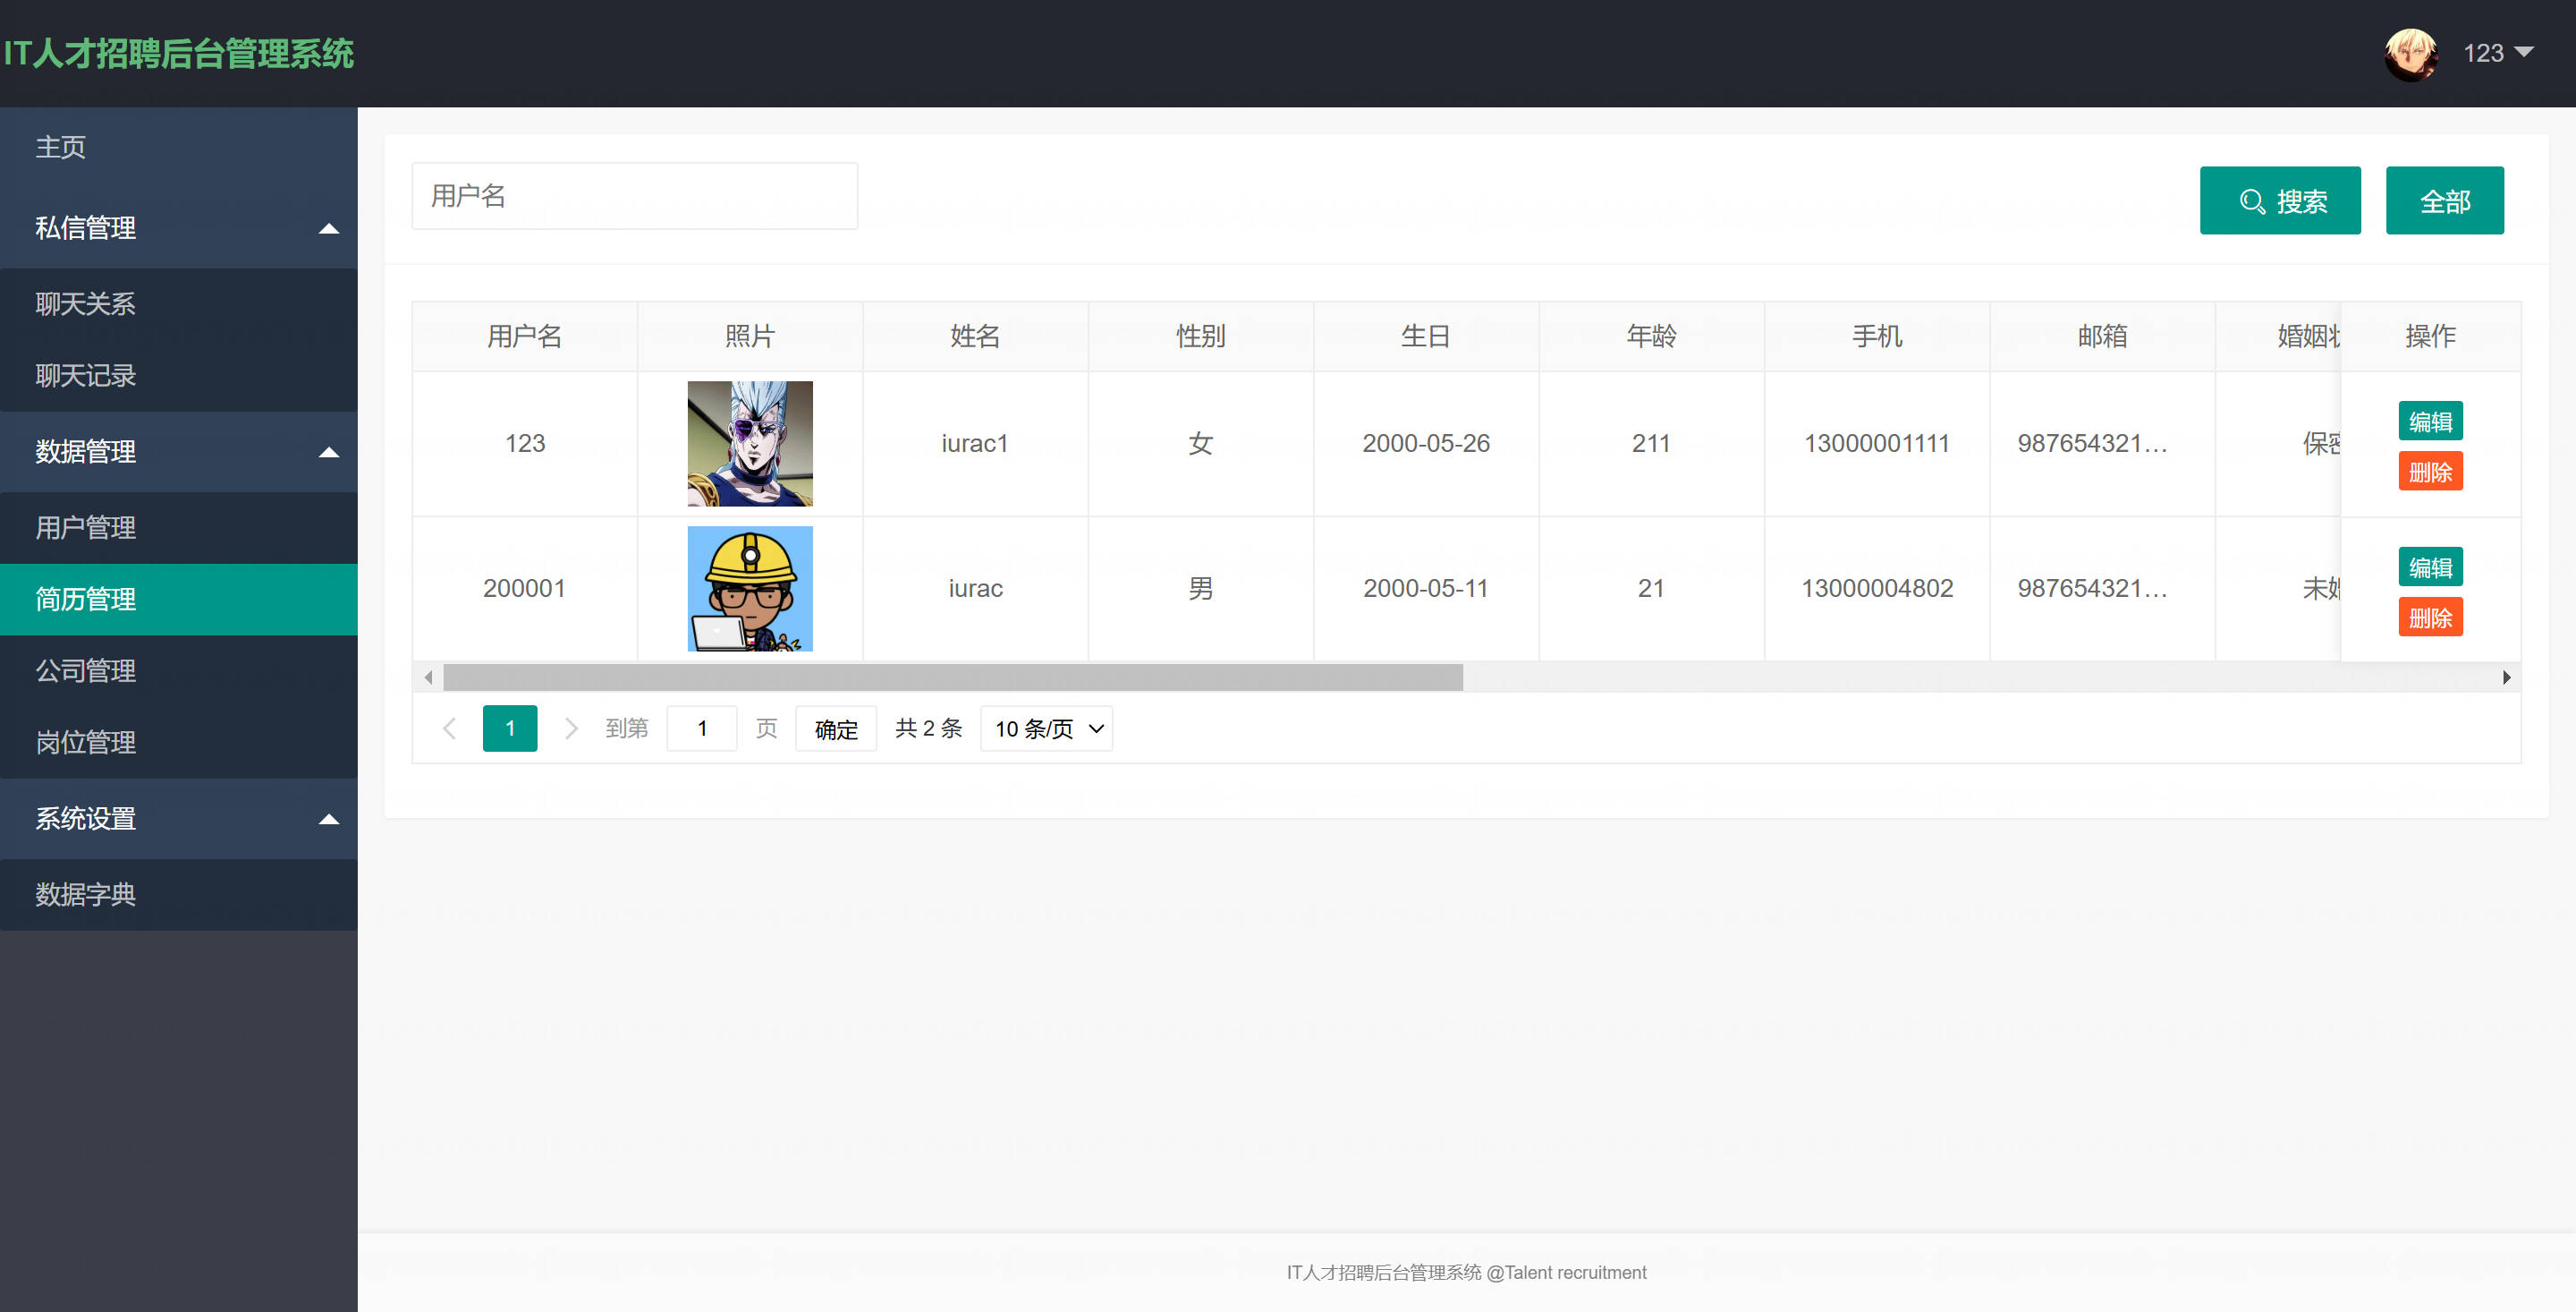Image resolution: width=2576 pixels, height=1312 pixels.
Task: Click the horizontal table scrollbar thumb
Action: tap(953, 677)
